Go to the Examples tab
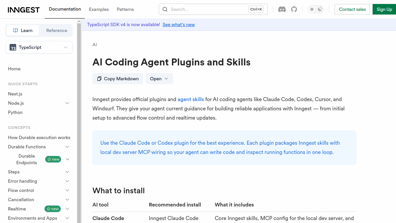Image resolution: width=396 pixels, height=223 pixels. 99,9
